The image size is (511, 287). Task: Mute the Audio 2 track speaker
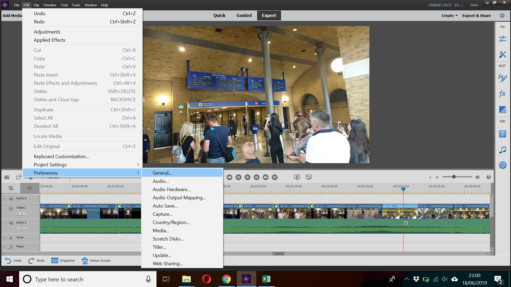coord(11,199)
